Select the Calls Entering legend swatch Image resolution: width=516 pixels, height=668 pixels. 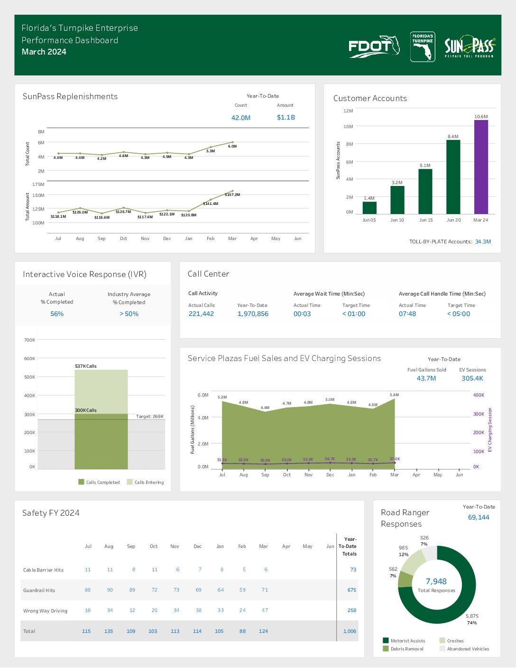point(129,482)
